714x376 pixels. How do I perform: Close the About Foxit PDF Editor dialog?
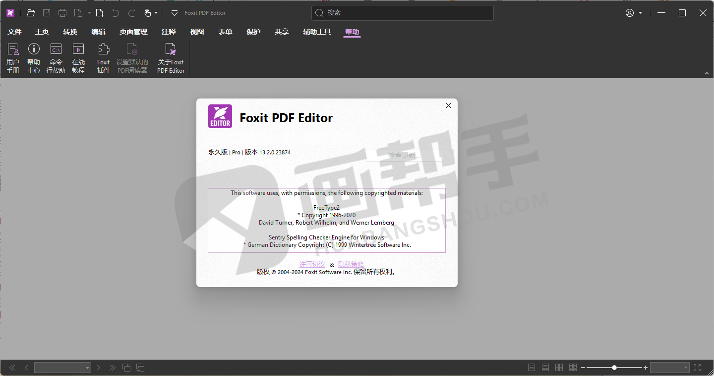click(448, 106)
